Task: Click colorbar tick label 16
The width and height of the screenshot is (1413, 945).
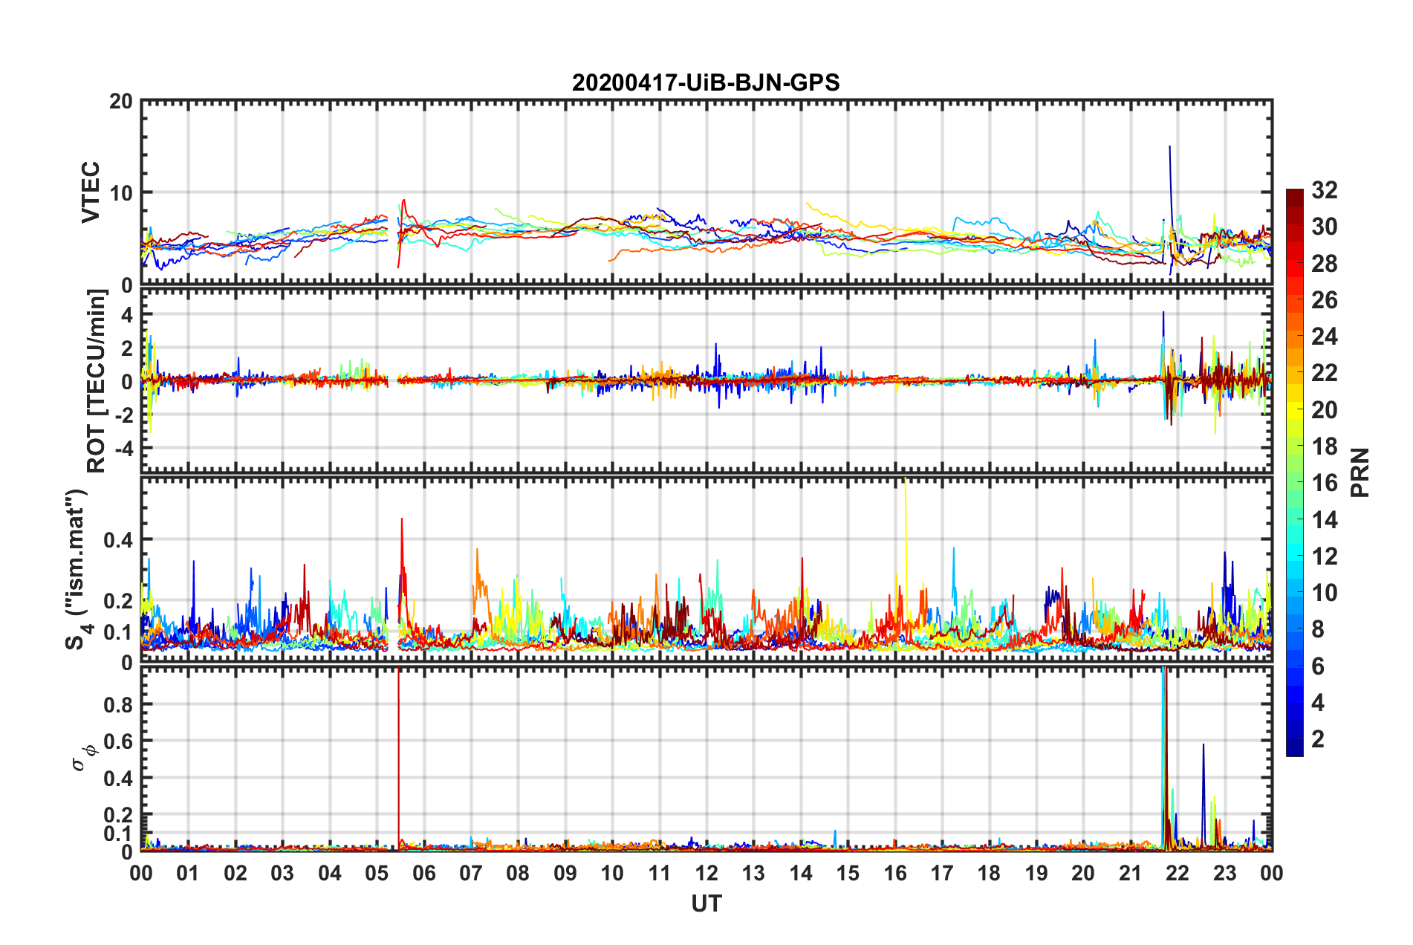Action: point(1324,483)
